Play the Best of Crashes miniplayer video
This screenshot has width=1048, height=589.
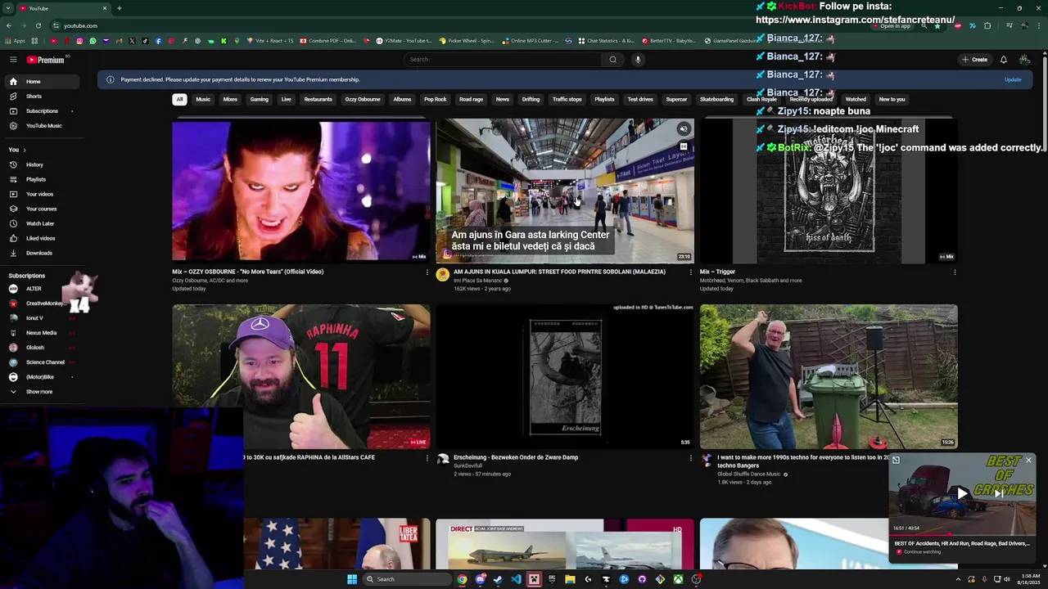pos(962,493)
